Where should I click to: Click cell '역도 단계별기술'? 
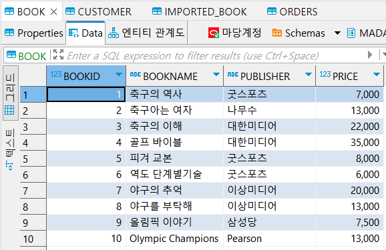174,174
